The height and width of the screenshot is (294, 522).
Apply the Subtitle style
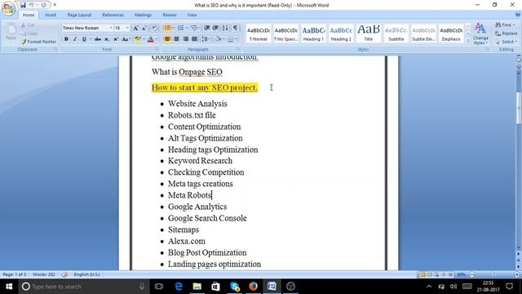[396, 33]
